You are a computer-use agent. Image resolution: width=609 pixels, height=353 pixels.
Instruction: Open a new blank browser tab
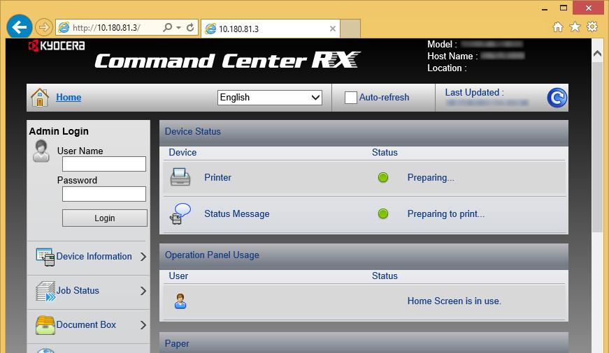(350, 29)
